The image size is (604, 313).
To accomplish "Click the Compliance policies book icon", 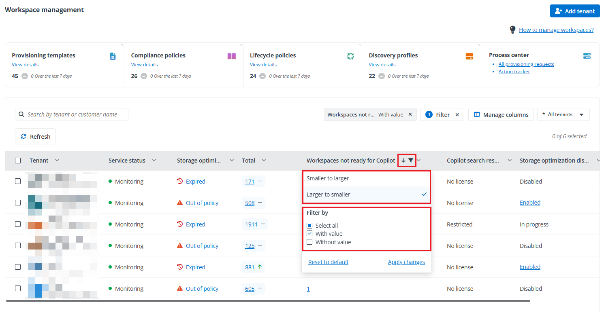I will pos(231,56).
